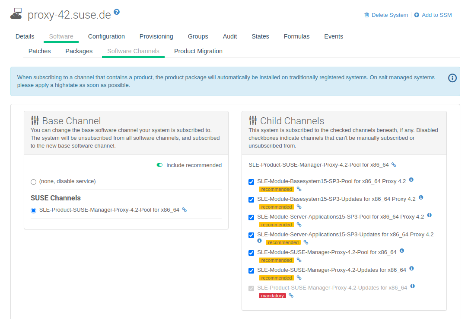Screen dimensions: 468x319
Task: Select SLE-Product-SUSE-Manager-Proxy-4.2-Pool base channel radio
Action: [34, 210]
